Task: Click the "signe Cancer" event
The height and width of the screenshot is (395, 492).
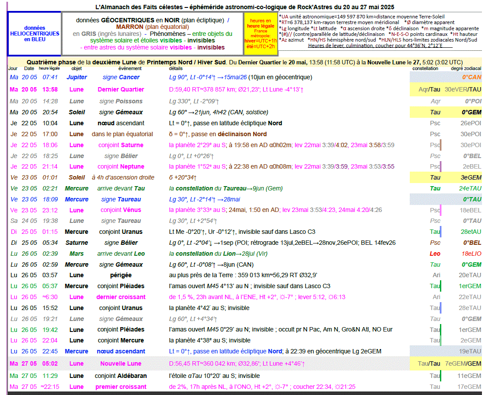Action: [x=121, y=78]
